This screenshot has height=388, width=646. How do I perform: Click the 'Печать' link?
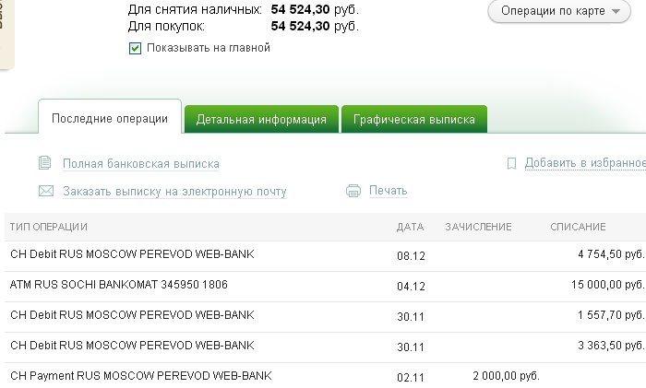[x=388, y=191]
